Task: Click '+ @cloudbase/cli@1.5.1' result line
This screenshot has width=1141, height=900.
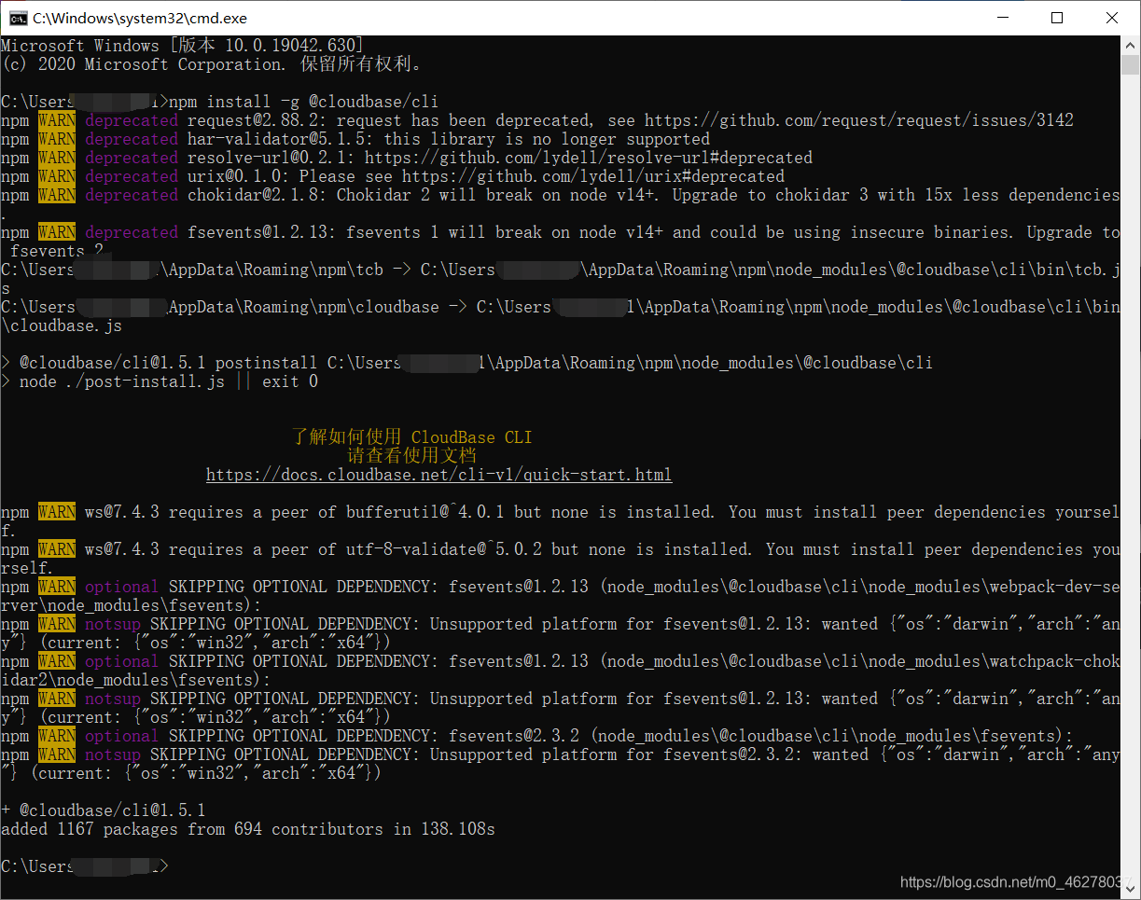Action: point(104,810)
